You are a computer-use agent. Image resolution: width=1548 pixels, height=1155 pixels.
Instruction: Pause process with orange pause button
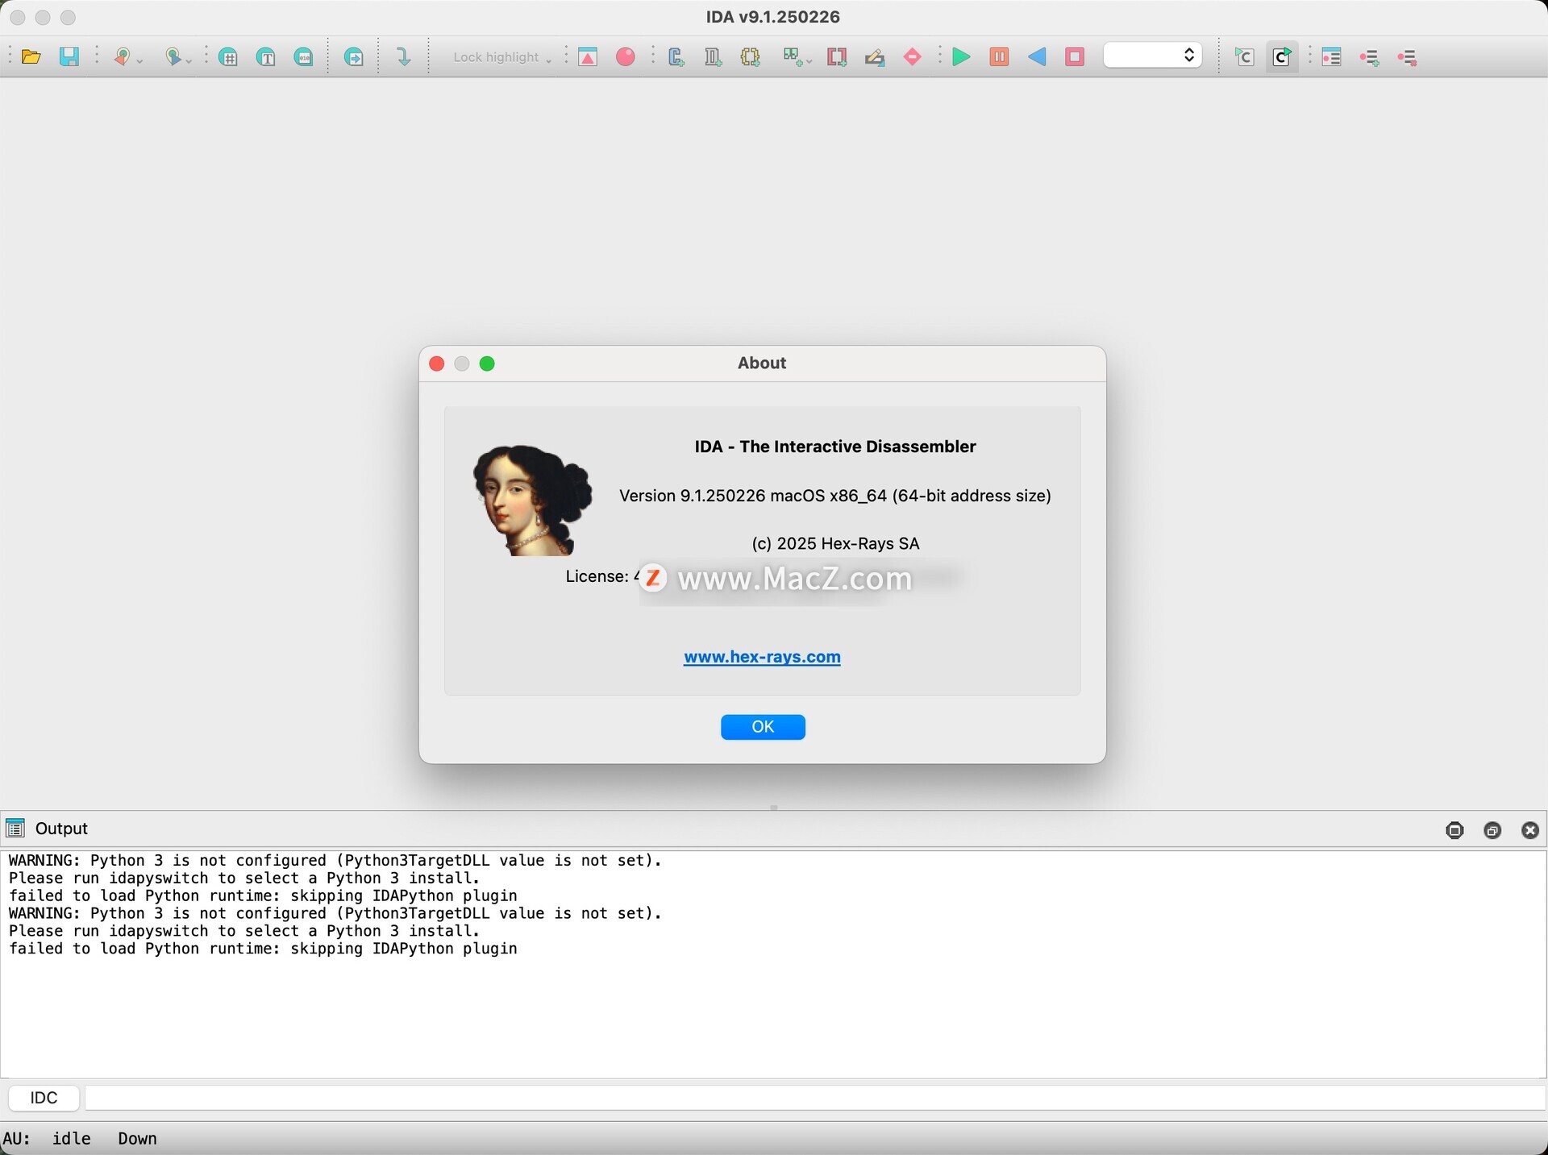pos(999,57)
